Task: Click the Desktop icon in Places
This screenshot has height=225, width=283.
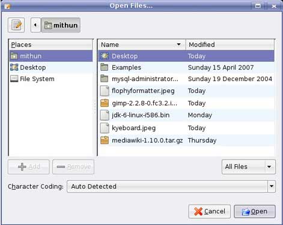Action: pos(14,67)
